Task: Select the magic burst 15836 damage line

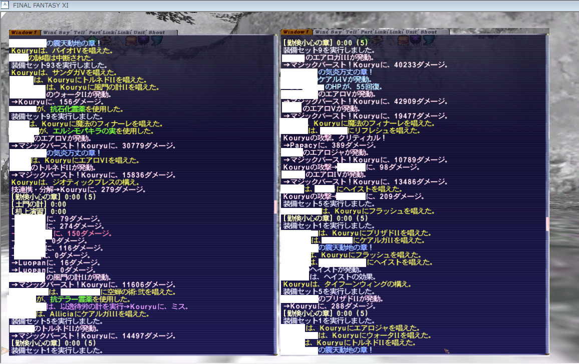Action: (x=94, y=175)
